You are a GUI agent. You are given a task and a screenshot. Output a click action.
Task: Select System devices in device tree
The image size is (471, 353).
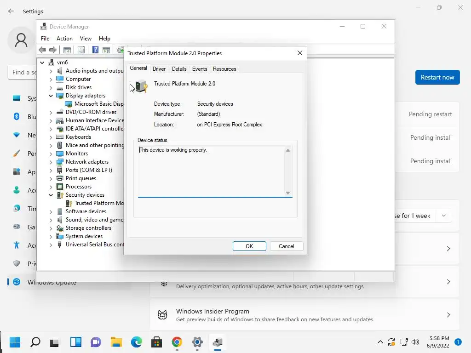click(84, 236)
